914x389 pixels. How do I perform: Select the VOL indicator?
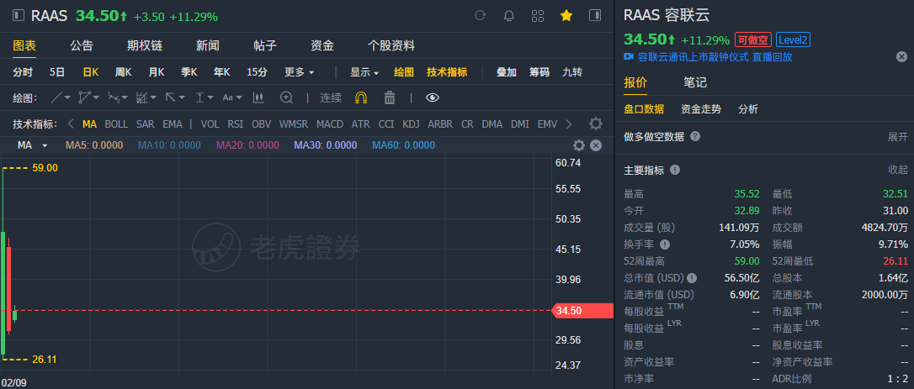[x=210, y=124]
